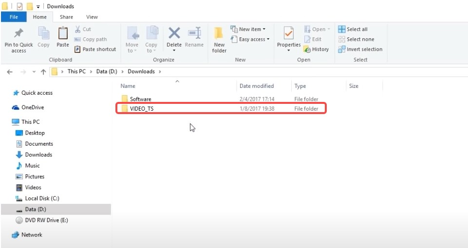Click Downloads breadcrumb in address bar
Screen dimensions: 468x248
coord(141,71)
